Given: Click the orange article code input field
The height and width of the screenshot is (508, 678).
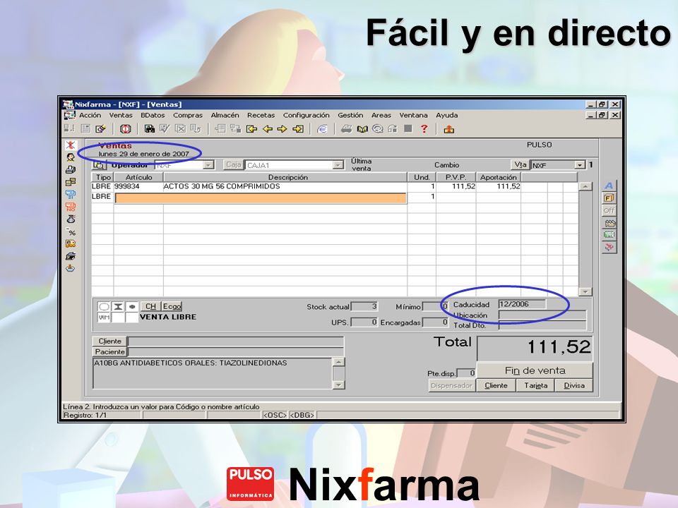Looking at the screenshot, I should pos(261,198).
